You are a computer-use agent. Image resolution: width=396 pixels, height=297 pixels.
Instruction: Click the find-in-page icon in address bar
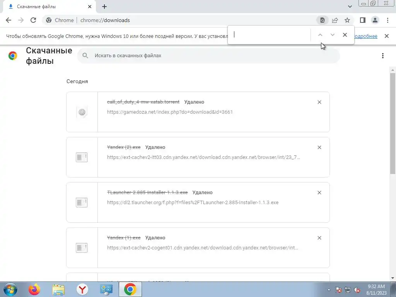click(x=323, y=20)
